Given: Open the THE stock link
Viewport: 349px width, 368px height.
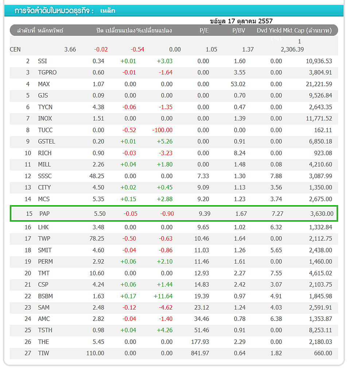Looking at the screenshot, I should coord(43,342).
